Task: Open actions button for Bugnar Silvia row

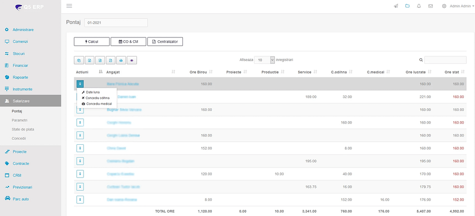Action: coord(80,110)
